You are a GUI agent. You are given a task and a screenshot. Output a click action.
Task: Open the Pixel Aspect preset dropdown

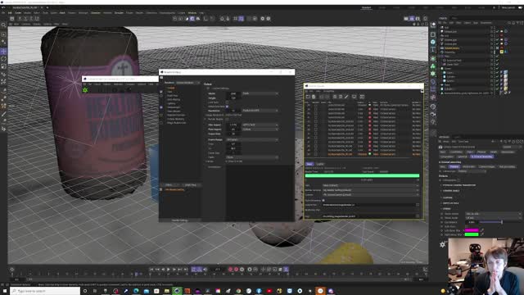(260, 129)
